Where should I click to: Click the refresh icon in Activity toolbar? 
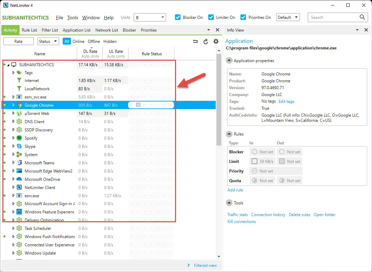click(206, 42)
